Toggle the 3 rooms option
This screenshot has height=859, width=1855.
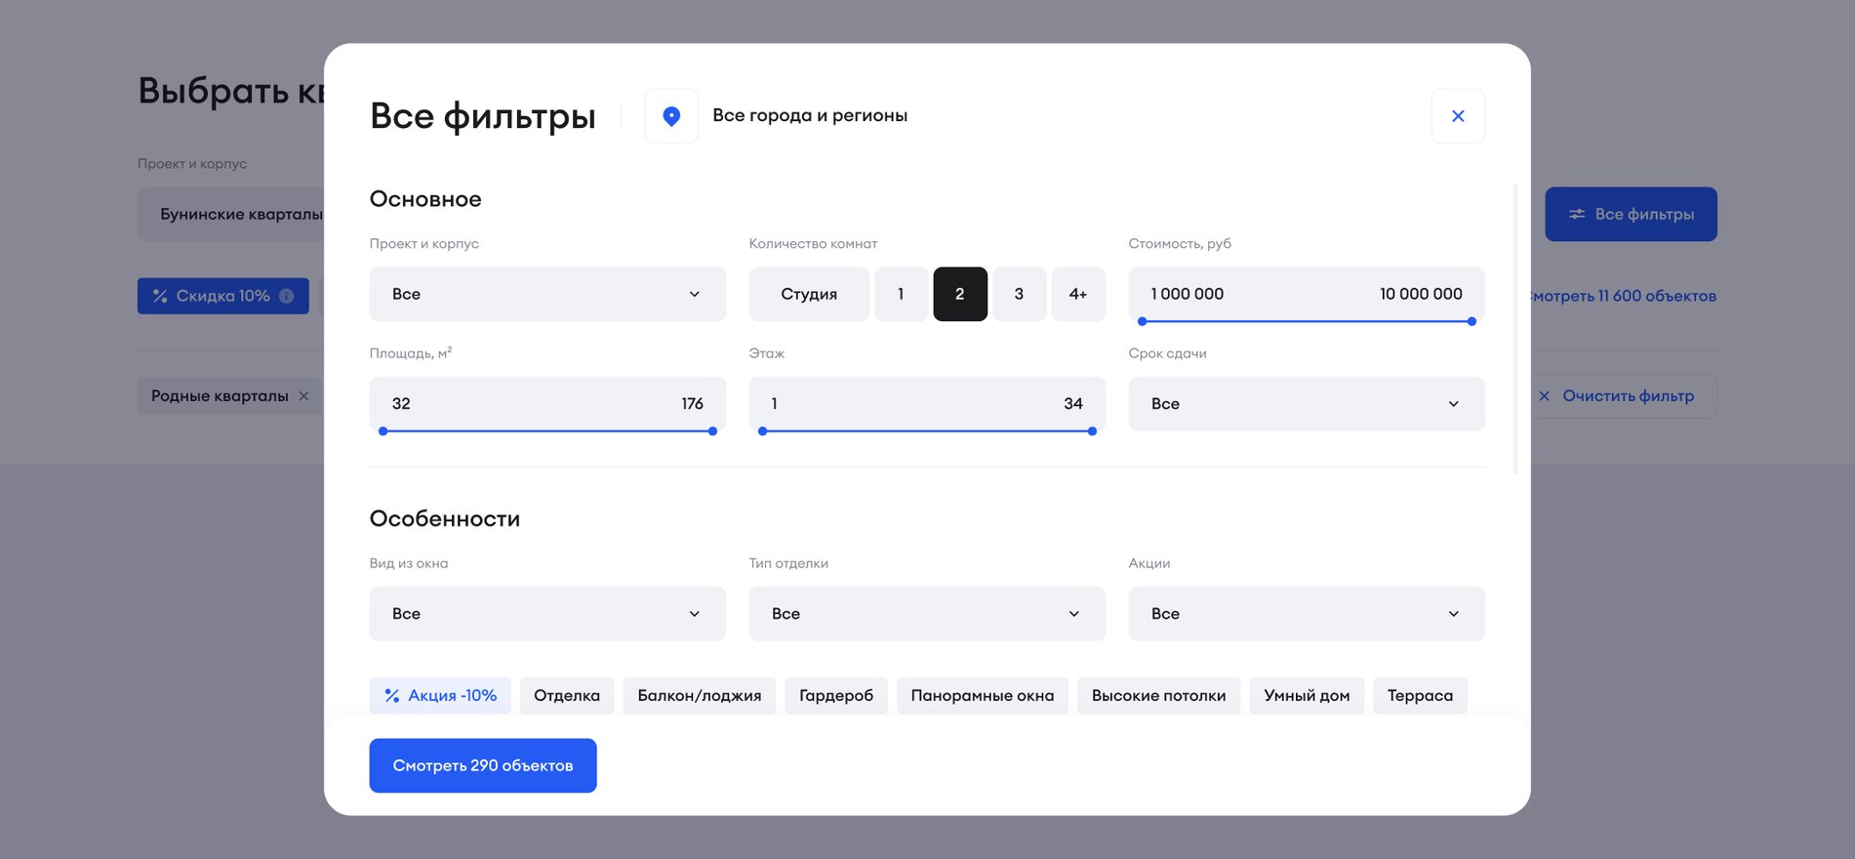point(1019,294)
